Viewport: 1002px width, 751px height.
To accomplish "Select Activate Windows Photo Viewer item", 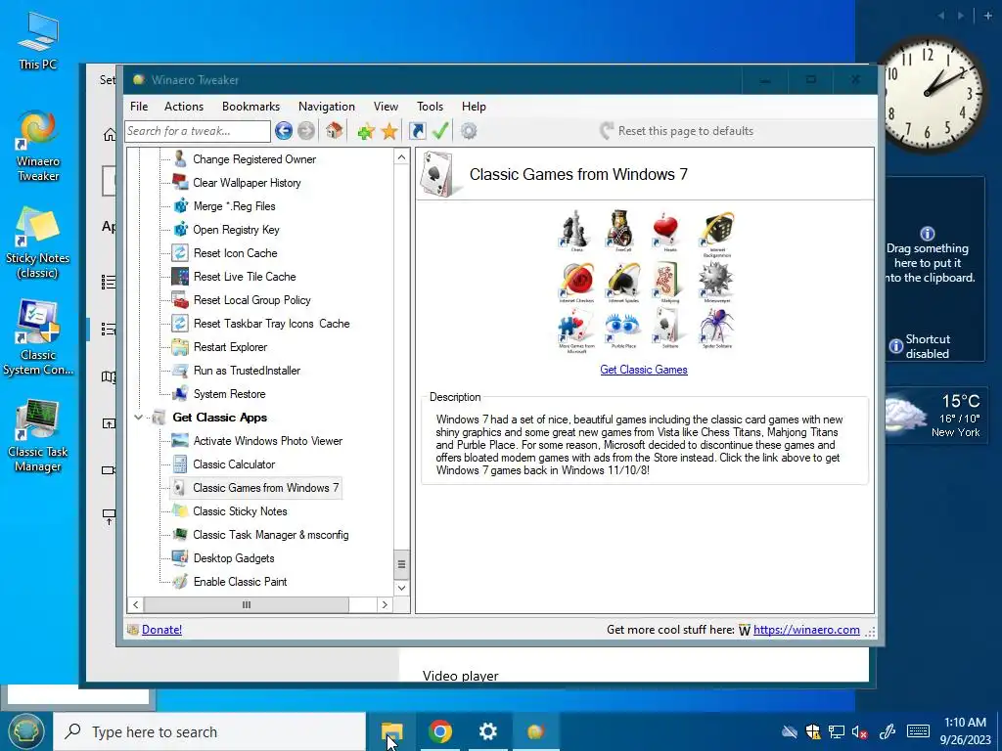I will pyautogui.click(x=267, y=441).
